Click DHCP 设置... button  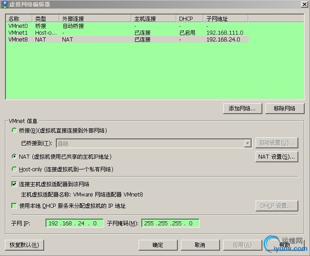(x=277, y=206)
